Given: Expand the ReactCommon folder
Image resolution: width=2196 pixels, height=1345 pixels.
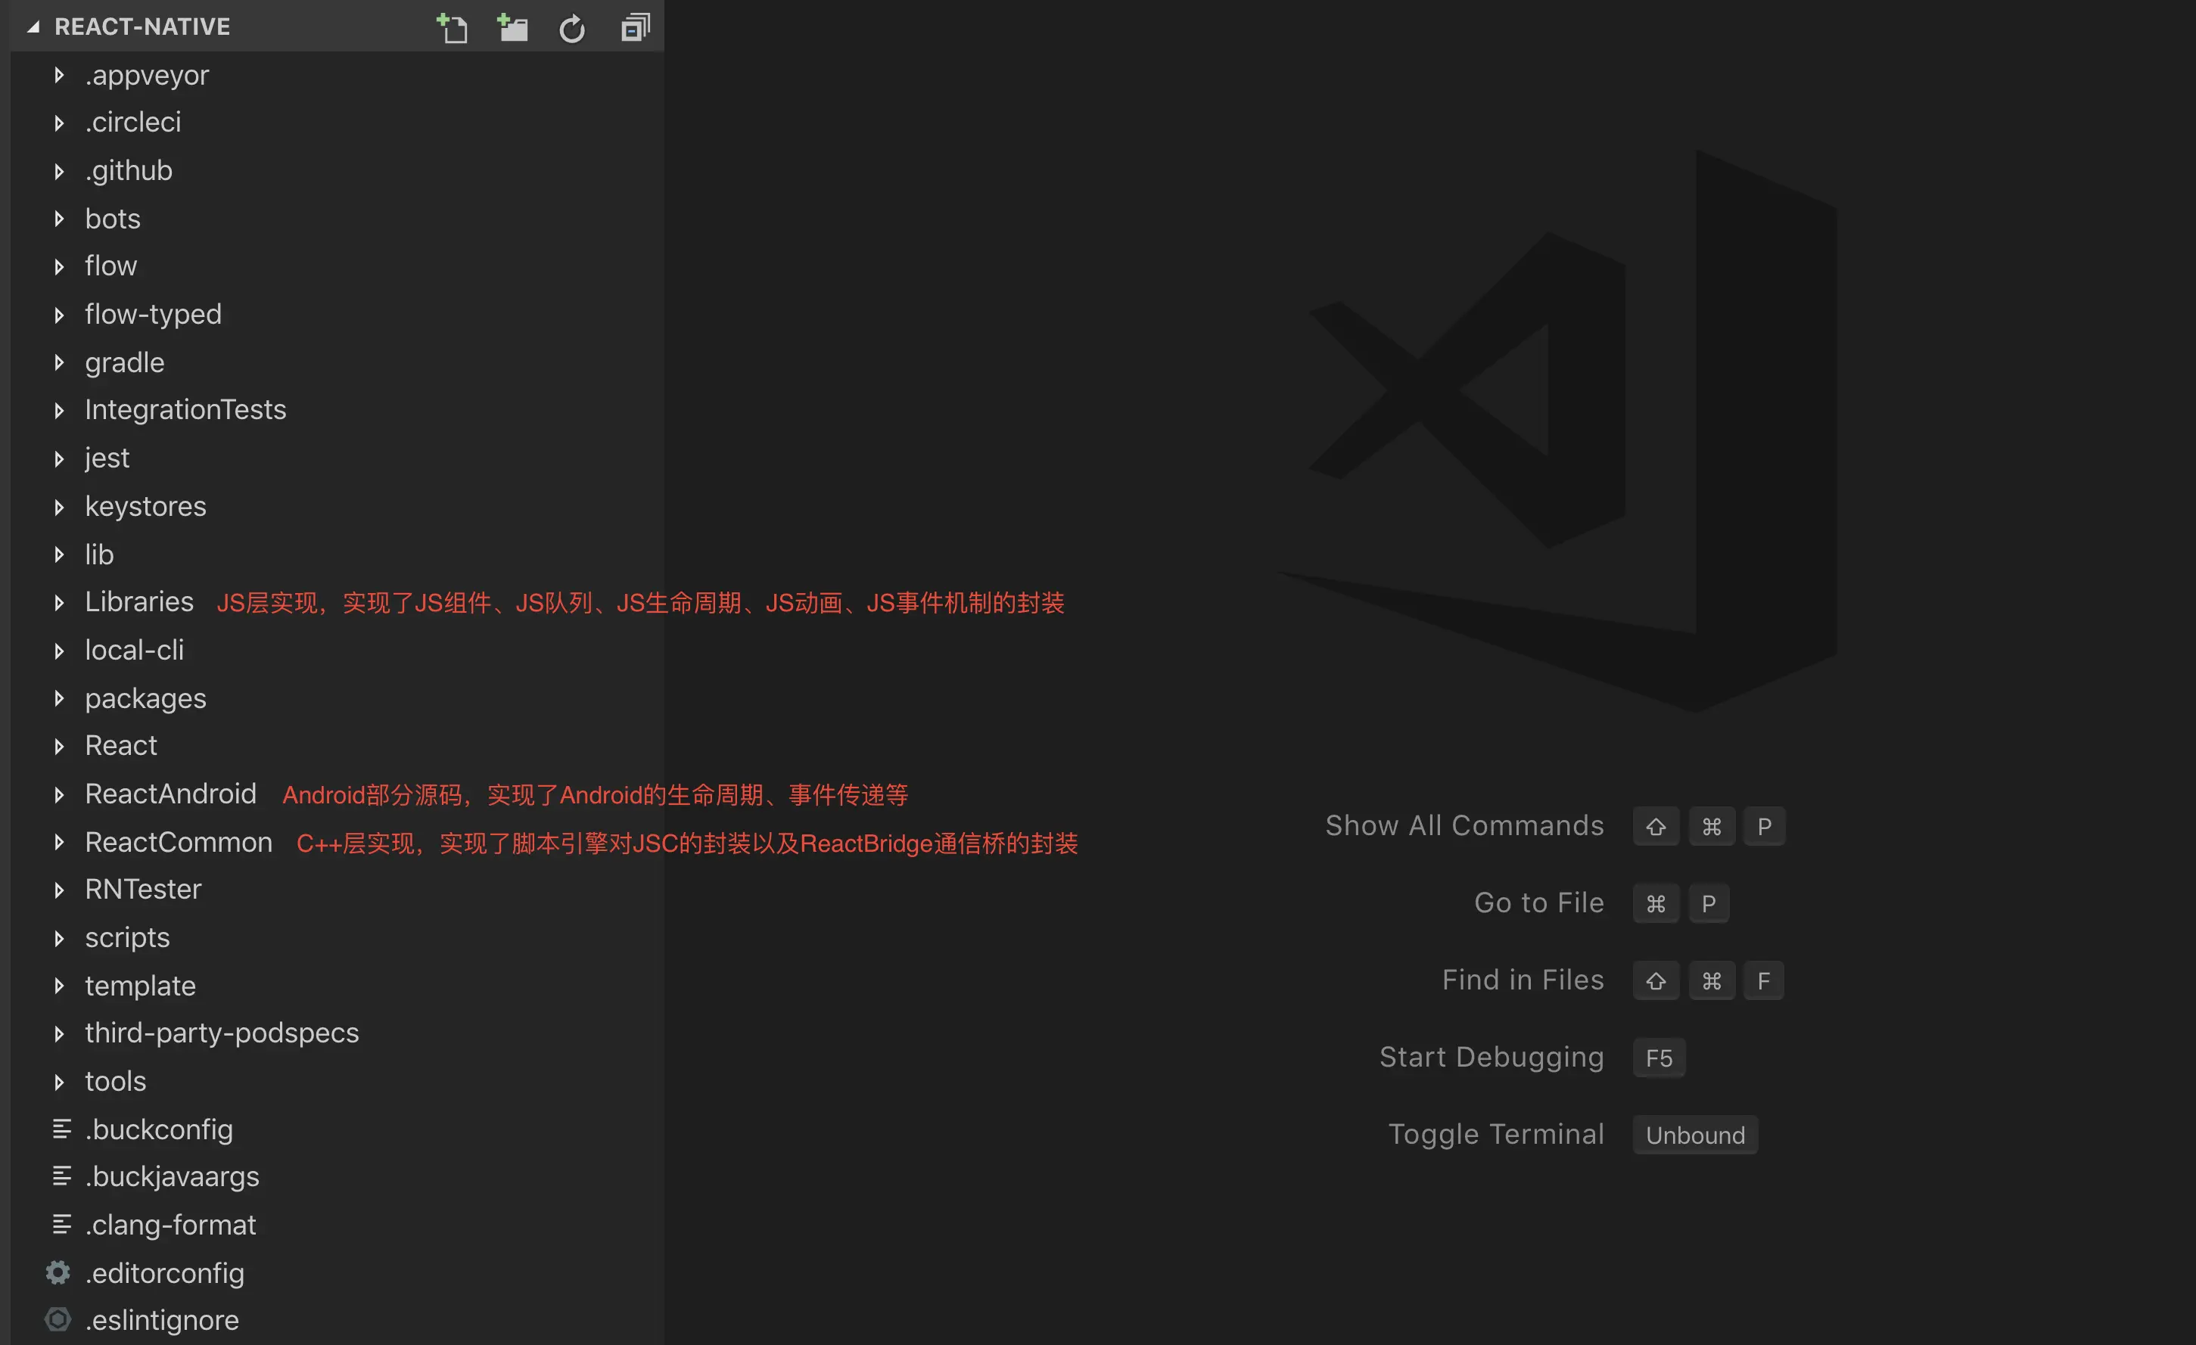Looking at the screenshot, I should point(60,842).
